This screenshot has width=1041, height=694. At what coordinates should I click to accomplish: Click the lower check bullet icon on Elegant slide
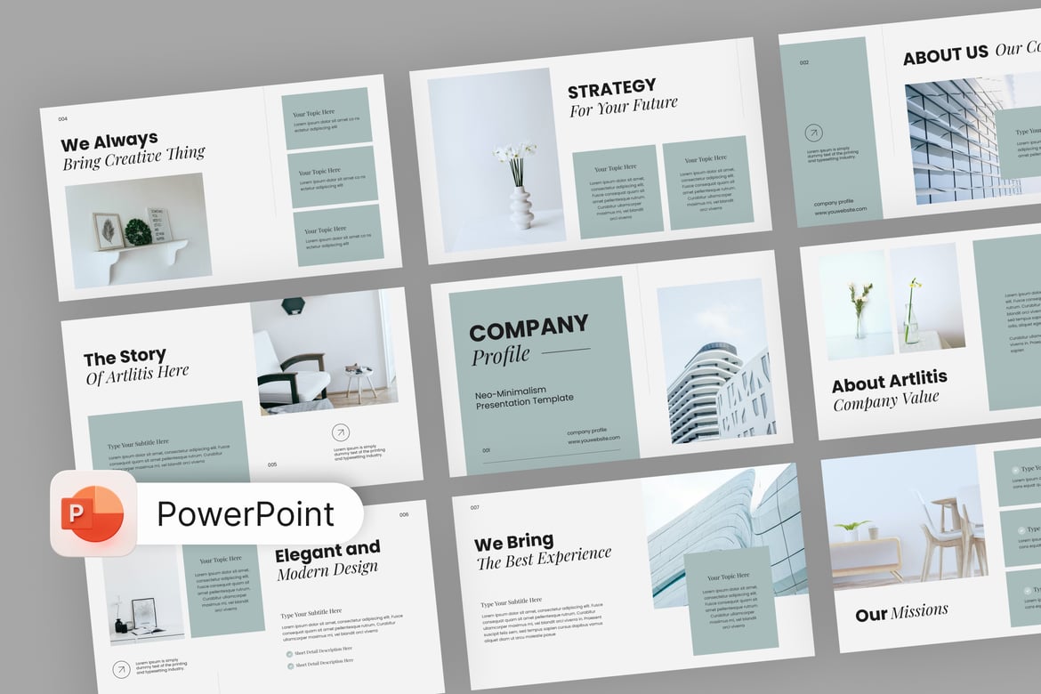[x=290, y=666]
